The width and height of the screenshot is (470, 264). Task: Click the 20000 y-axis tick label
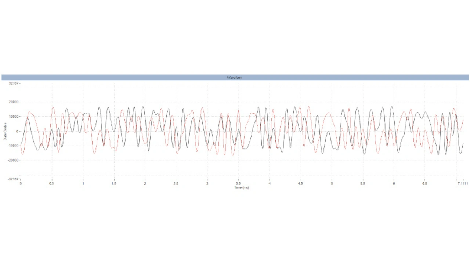pyautogui.click(x=14, y=102)
